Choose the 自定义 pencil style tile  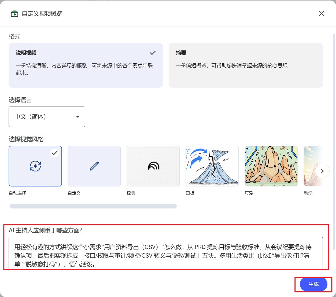click(94, 166)
